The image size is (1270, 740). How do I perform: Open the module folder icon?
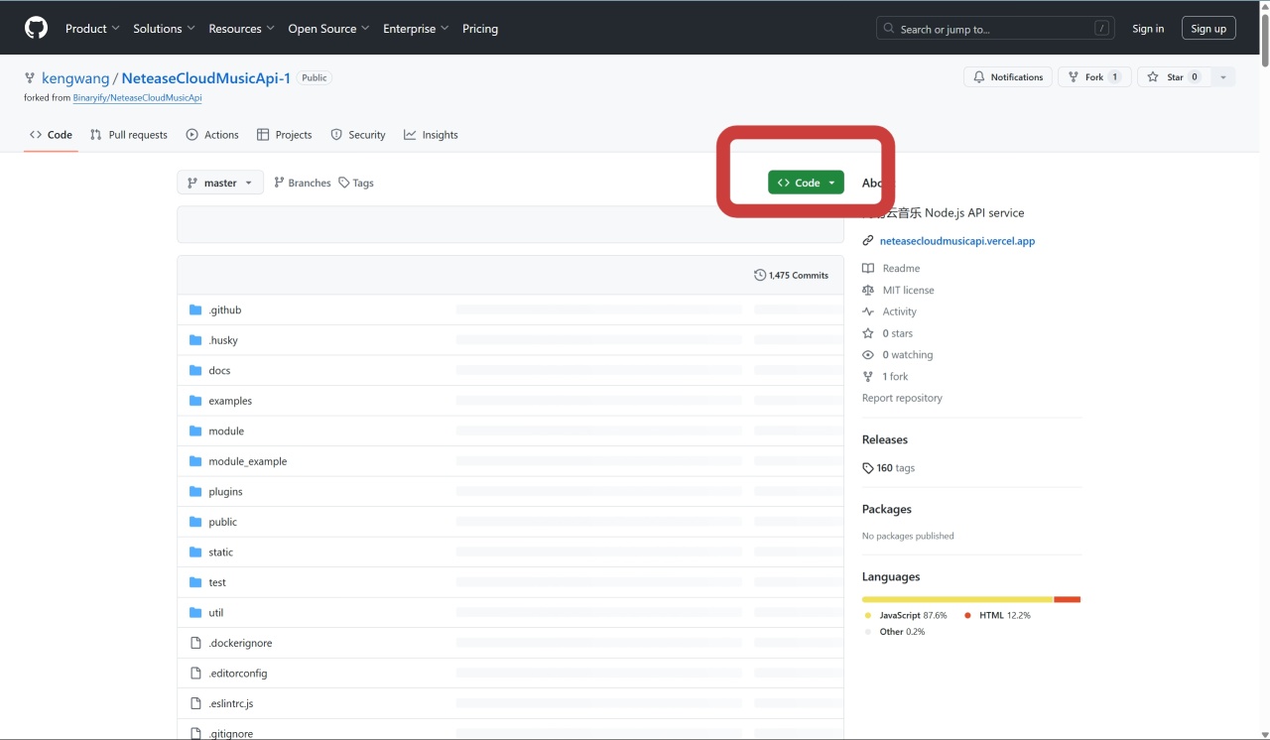tap(195, 432)
